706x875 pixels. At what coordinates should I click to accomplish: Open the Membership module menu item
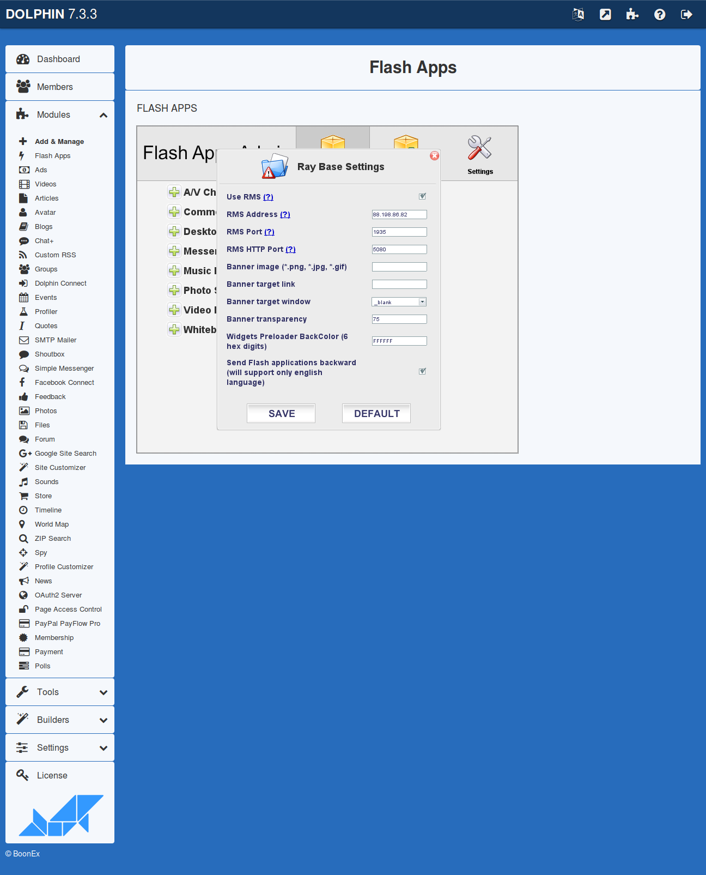point(54,638)
